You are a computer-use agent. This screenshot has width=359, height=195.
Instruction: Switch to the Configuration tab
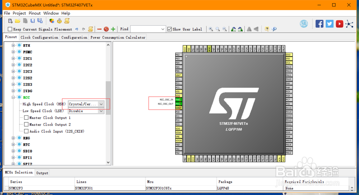tap(74, 37)
